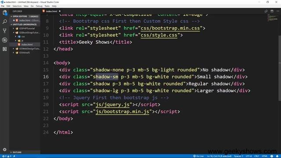Open the Search view in activity bar

pyautogui.click(x=5, y=22)
